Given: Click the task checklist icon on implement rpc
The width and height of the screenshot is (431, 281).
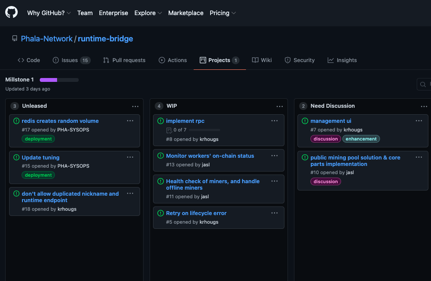Looking at the screenshot, I should pyautogui.click(x=169, y=130).
